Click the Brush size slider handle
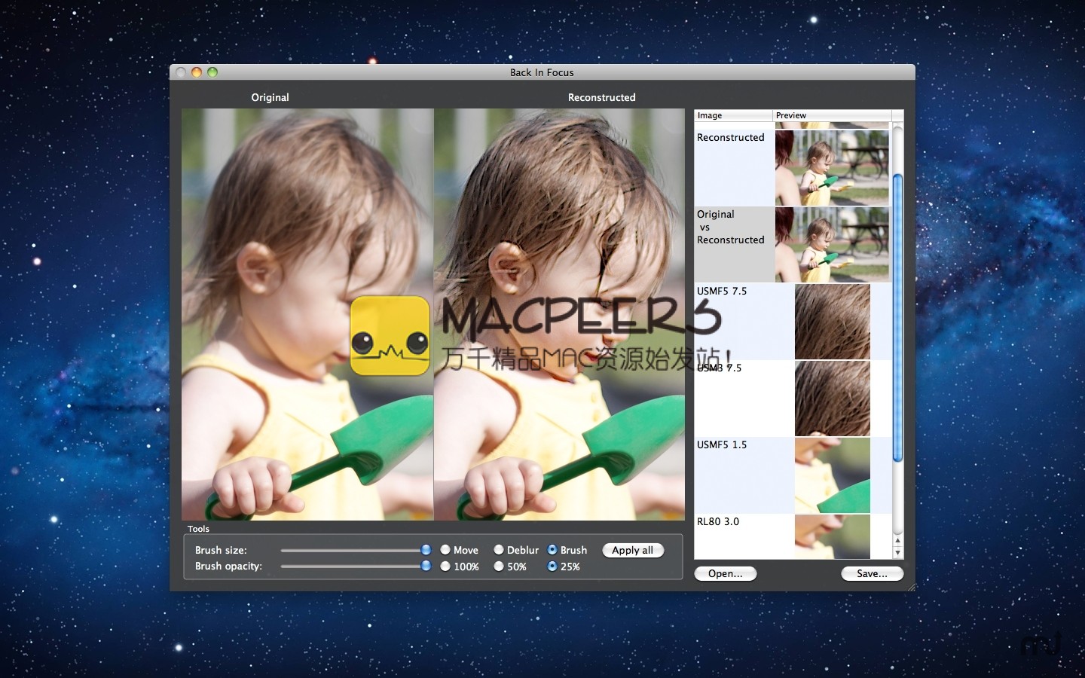The height and width of the screenshot is (678, 1085). point(426,550)
